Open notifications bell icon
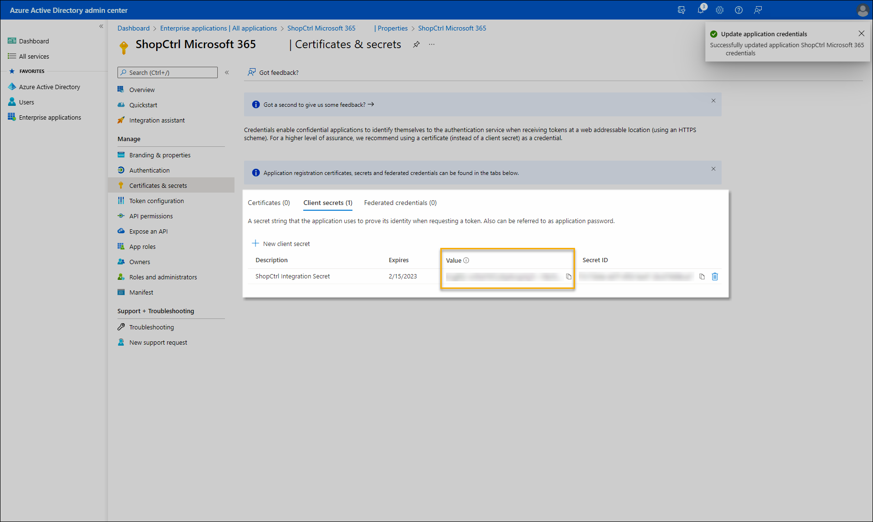Viewport: 873px width, 522px height. tap(701, 10)
